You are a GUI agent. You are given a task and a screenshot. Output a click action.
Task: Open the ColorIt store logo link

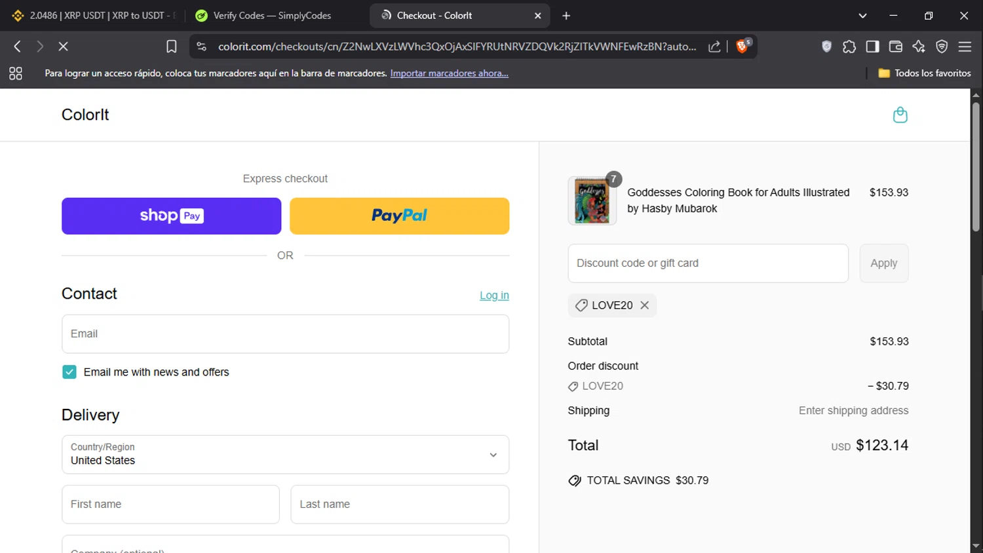[x=85, y=115]
